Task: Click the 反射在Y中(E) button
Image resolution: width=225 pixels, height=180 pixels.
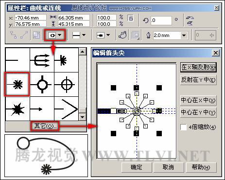Action: tap(198, 80)
